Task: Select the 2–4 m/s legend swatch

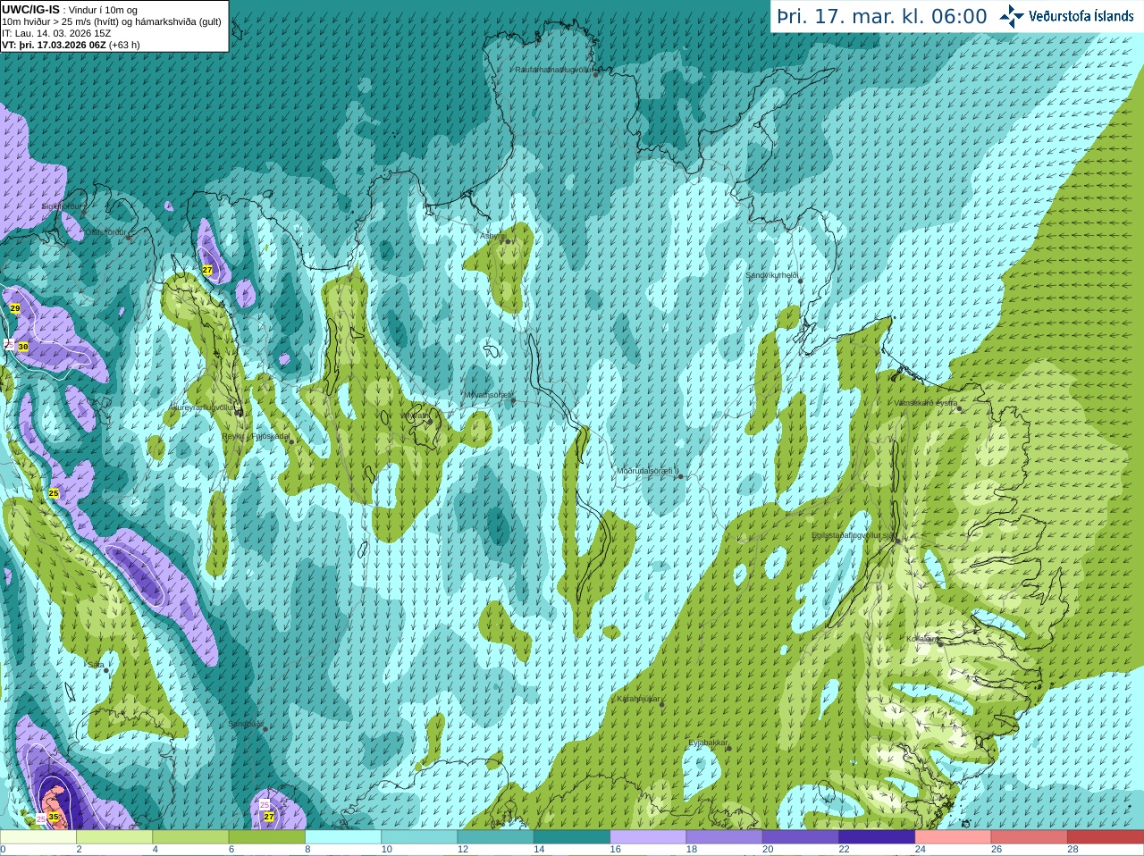Action: 114,837
